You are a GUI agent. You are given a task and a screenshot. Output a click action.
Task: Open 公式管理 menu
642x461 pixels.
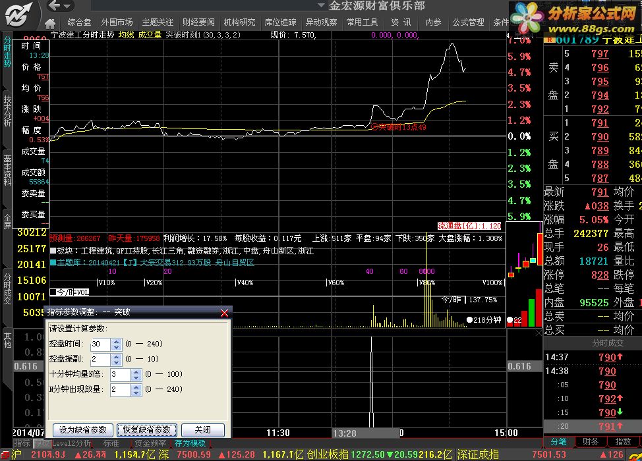click(469, 22)
